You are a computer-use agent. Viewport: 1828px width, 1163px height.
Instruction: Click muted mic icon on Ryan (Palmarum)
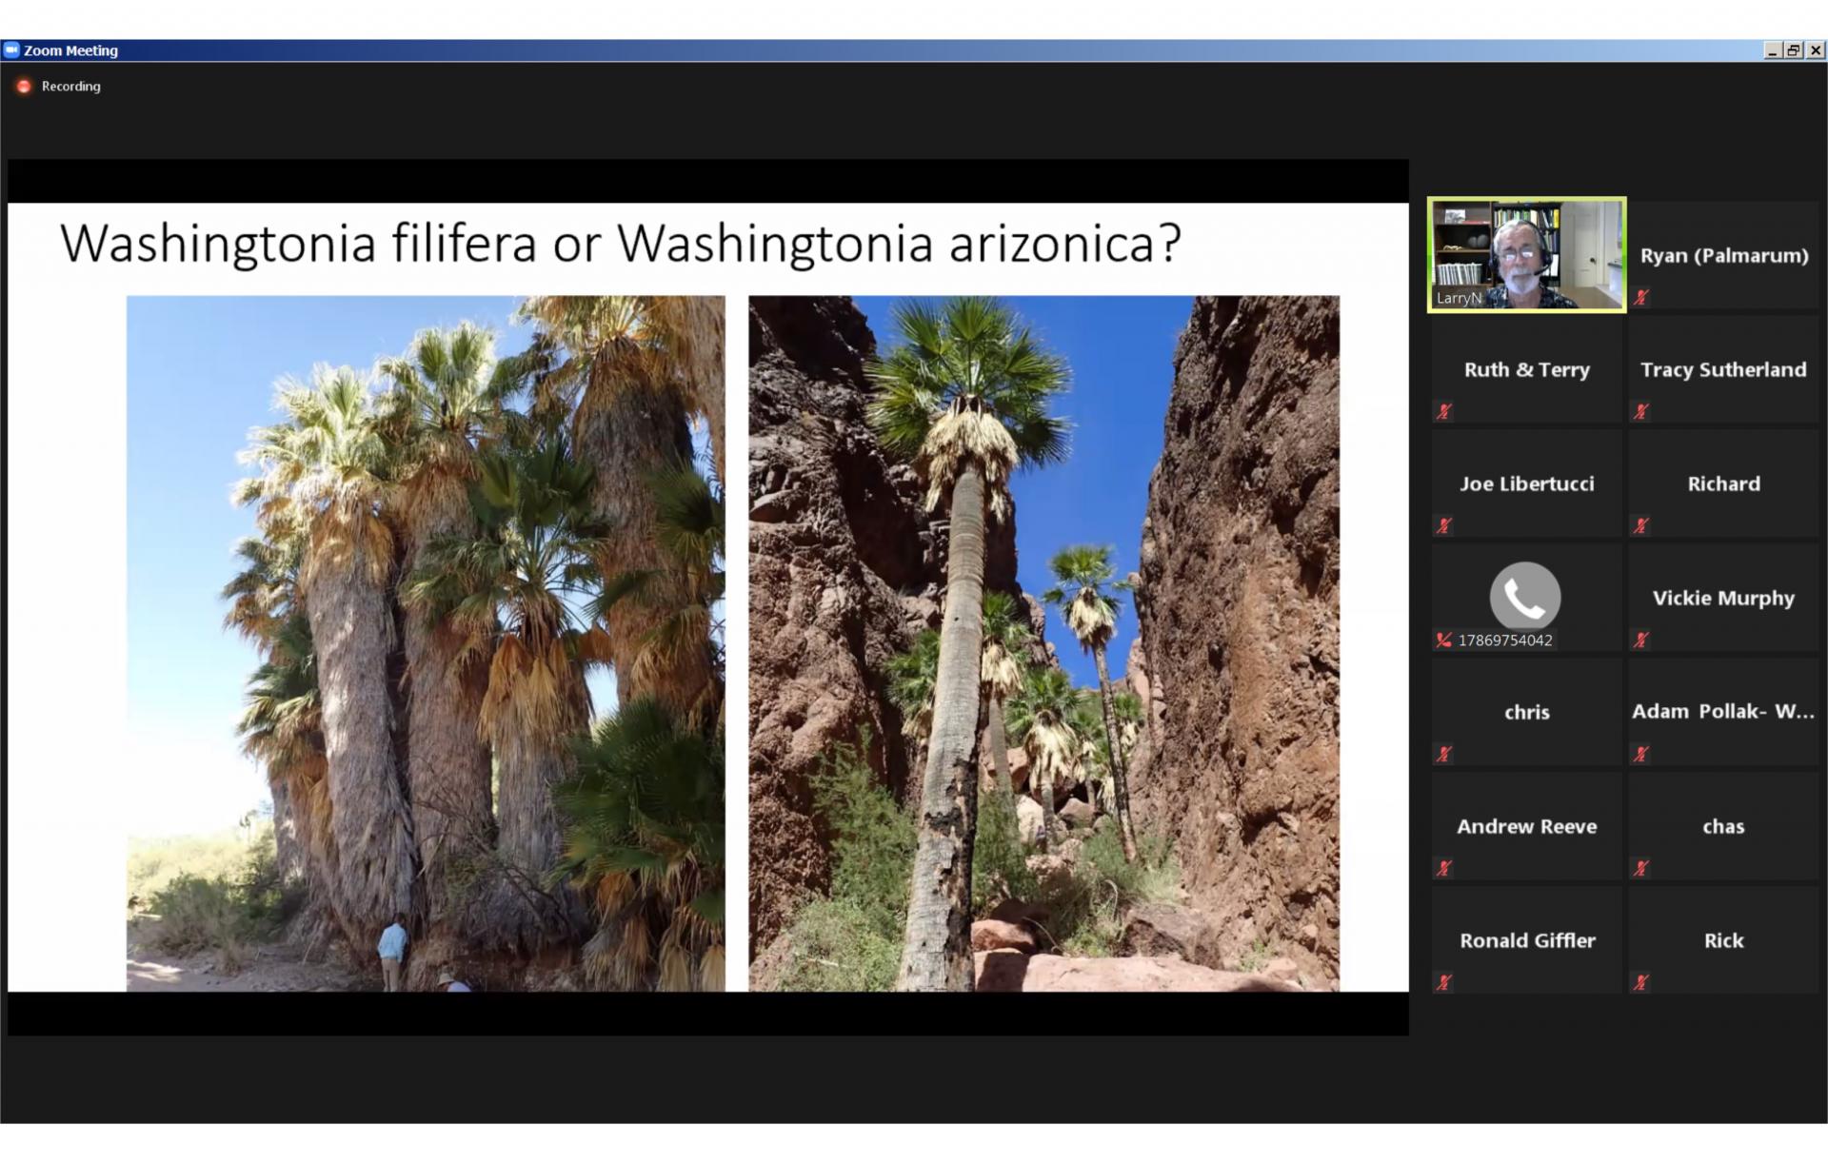point(1640,298)
